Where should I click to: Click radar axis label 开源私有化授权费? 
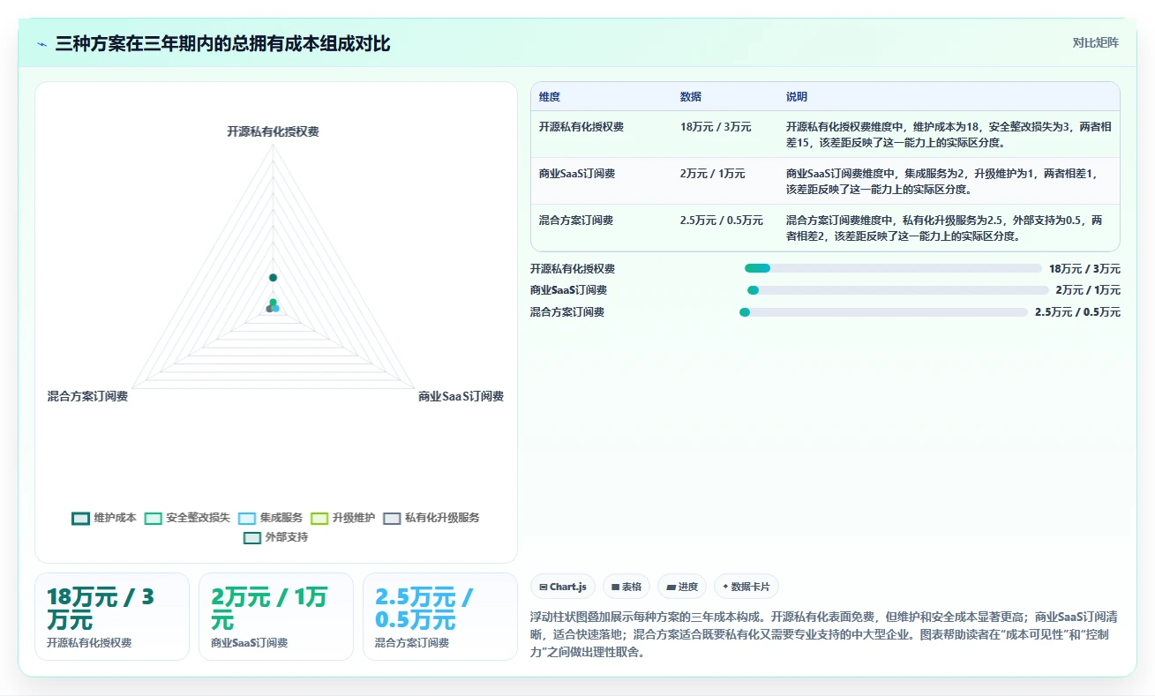(x=273, y=131)
